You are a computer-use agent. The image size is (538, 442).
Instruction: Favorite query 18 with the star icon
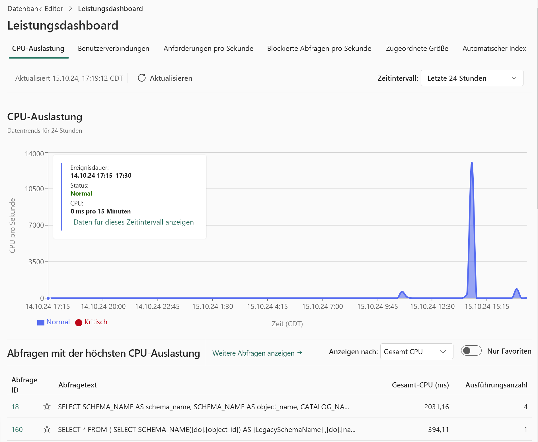pos(47,406)
